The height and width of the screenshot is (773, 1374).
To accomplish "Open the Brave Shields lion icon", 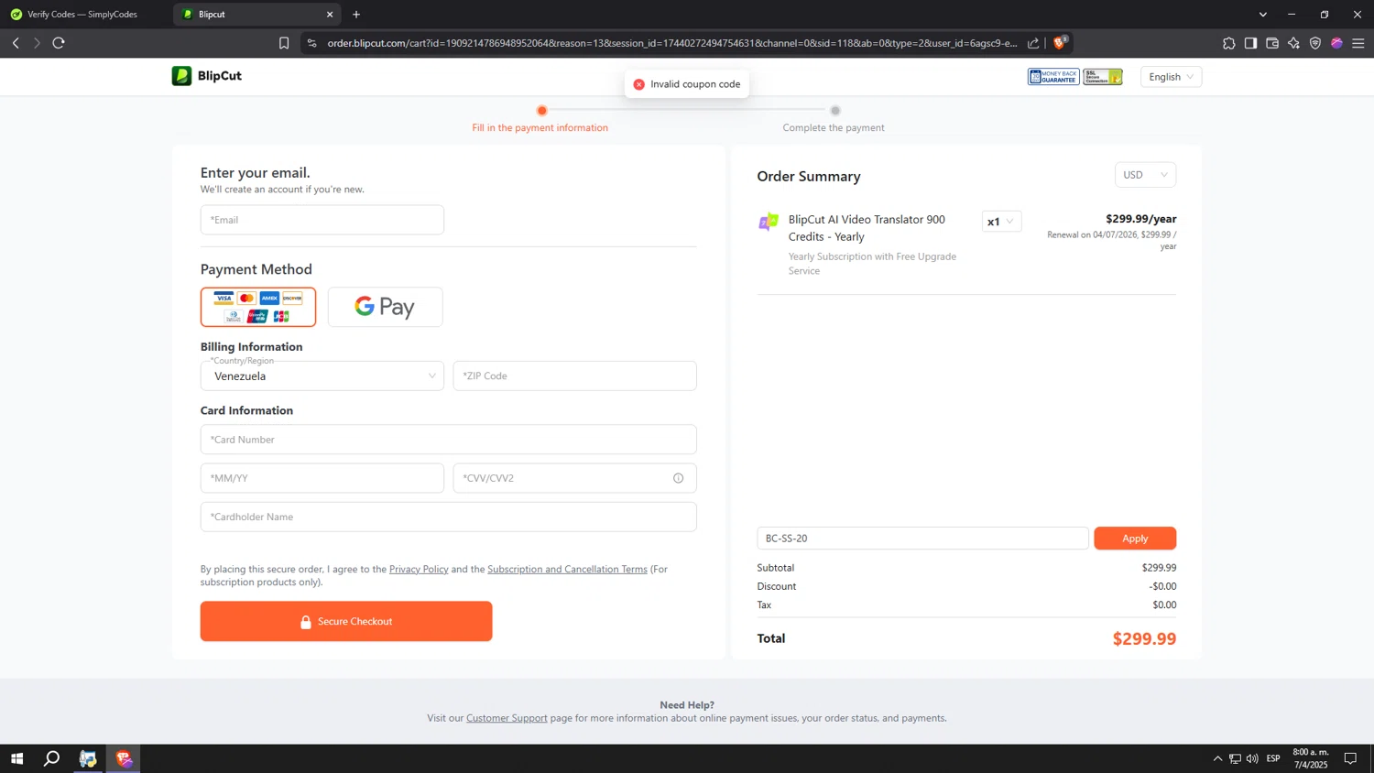I will click(x=1060, y=42).
